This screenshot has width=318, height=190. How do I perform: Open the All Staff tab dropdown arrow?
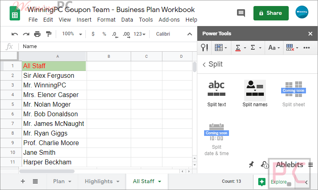coord(160,182)
